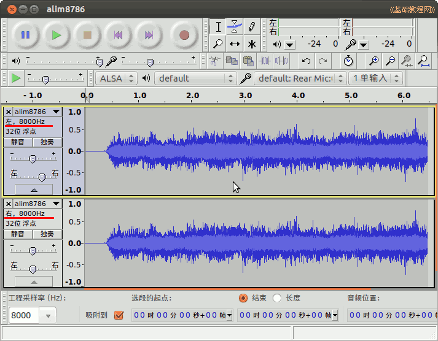This screenshot has width=438, height=341.
Task: Click the input level meter
Action: 383,27
